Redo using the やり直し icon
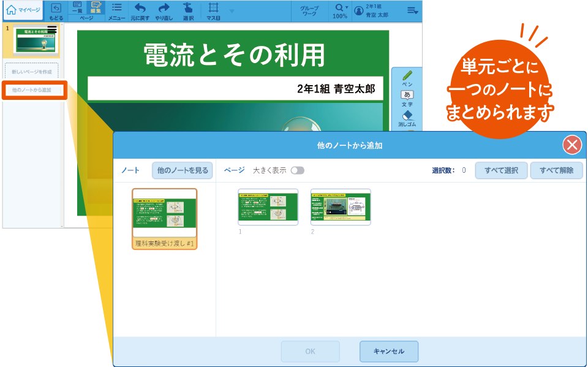Screen dimensions: 588x367 coord(164,10)
